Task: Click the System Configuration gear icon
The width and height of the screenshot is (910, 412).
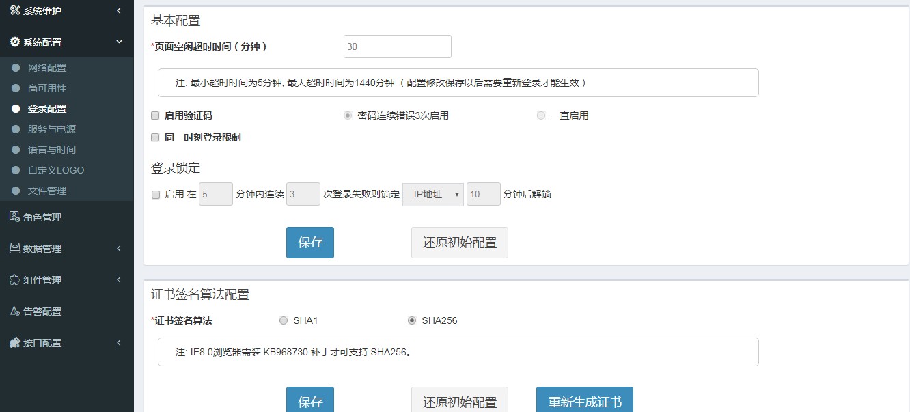Action: [x=14, y=42]
